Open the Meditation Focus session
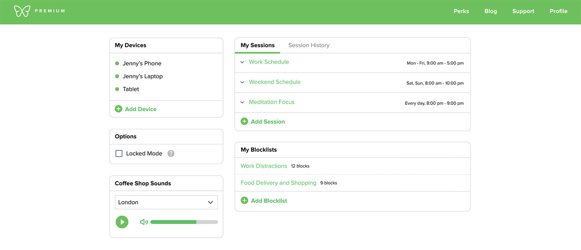 pos(272,102)
